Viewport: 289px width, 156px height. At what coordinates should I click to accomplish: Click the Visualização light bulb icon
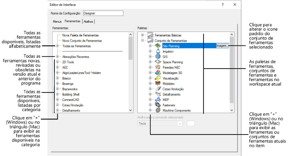click(158, 78)
